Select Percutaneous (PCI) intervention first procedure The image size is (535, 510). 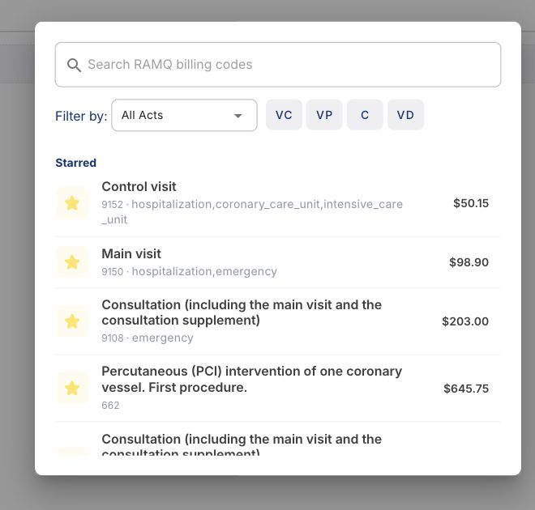pos(278,388)
